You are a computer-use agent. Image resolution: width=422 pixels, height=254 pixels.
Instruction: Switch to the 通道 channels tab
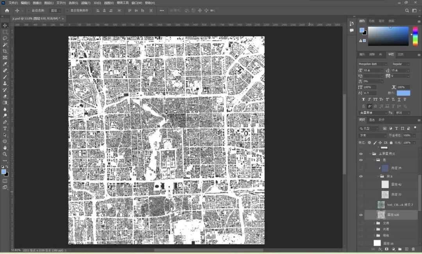coord(372,120)
